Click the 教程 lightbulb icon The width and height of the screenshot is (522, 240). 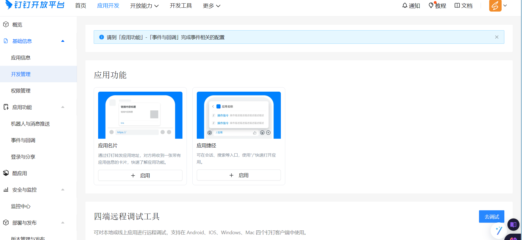point(431,5)
